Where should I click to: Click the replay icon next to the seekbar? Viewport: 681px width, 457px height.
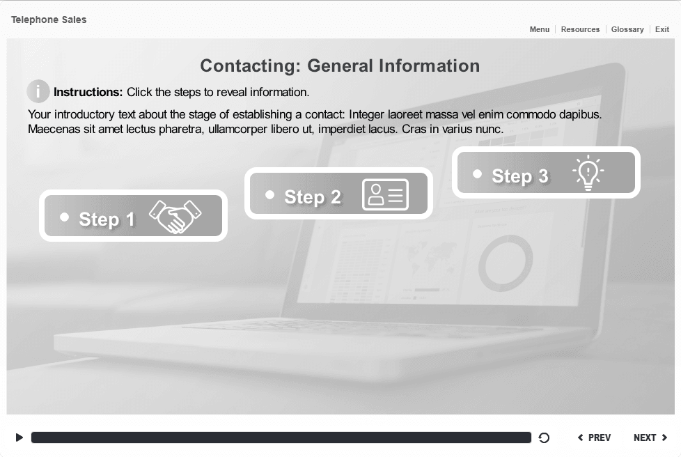(545, 437)
